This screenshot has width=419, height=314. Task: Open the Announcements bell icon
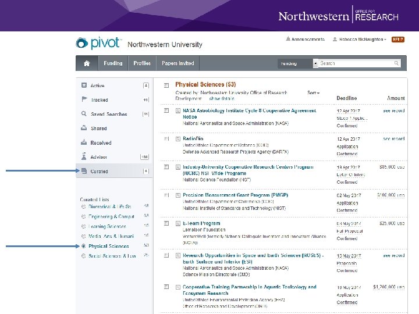pyautogui.click(x=288, y=39)
